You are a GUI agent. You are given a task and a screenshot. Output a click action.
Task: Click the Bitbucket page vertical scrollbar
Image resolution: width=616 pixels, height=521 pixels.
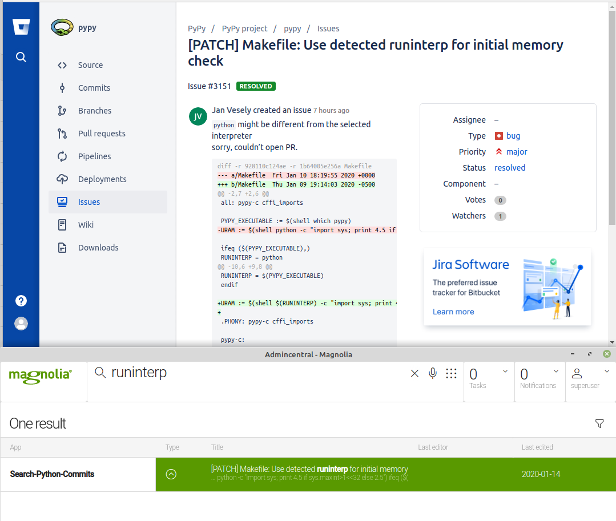[612, 118]
